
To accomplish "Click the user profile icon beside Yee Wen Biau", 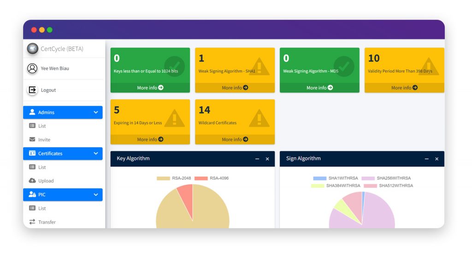I will point(32,68).
